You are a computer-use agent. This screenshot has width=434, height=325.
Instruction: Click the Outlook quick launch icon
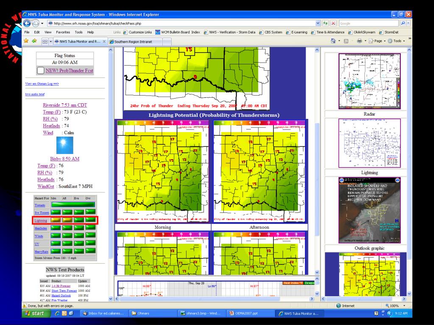pos(64,314)
